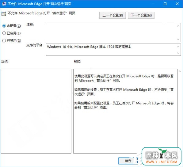This screenshot has width=183, height=167.
Task: Go to 下一个设置(N) next setting
Action: (x=141, y=15)
